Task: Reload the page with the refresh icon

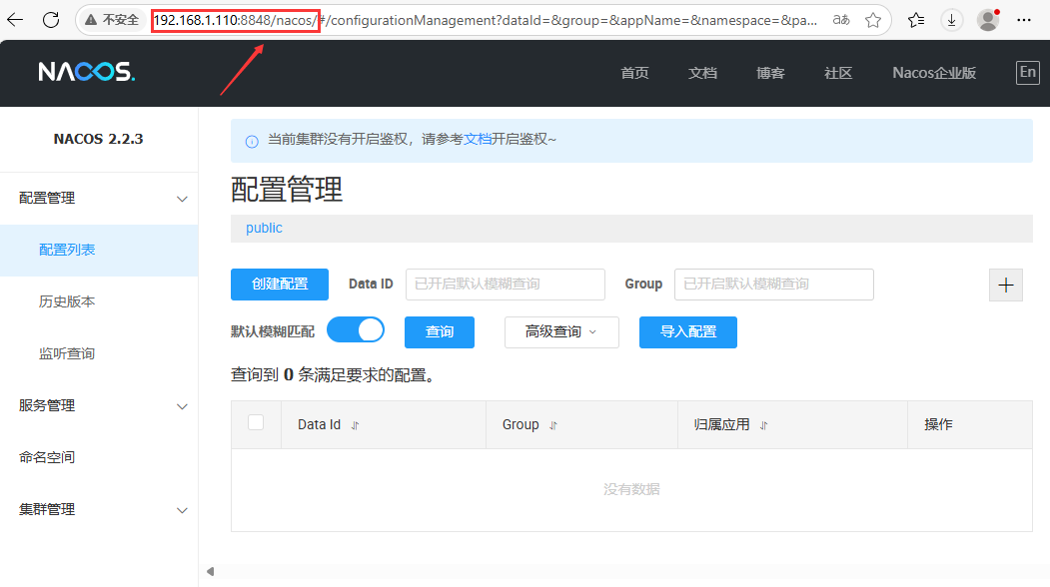Action: (51, 19)
